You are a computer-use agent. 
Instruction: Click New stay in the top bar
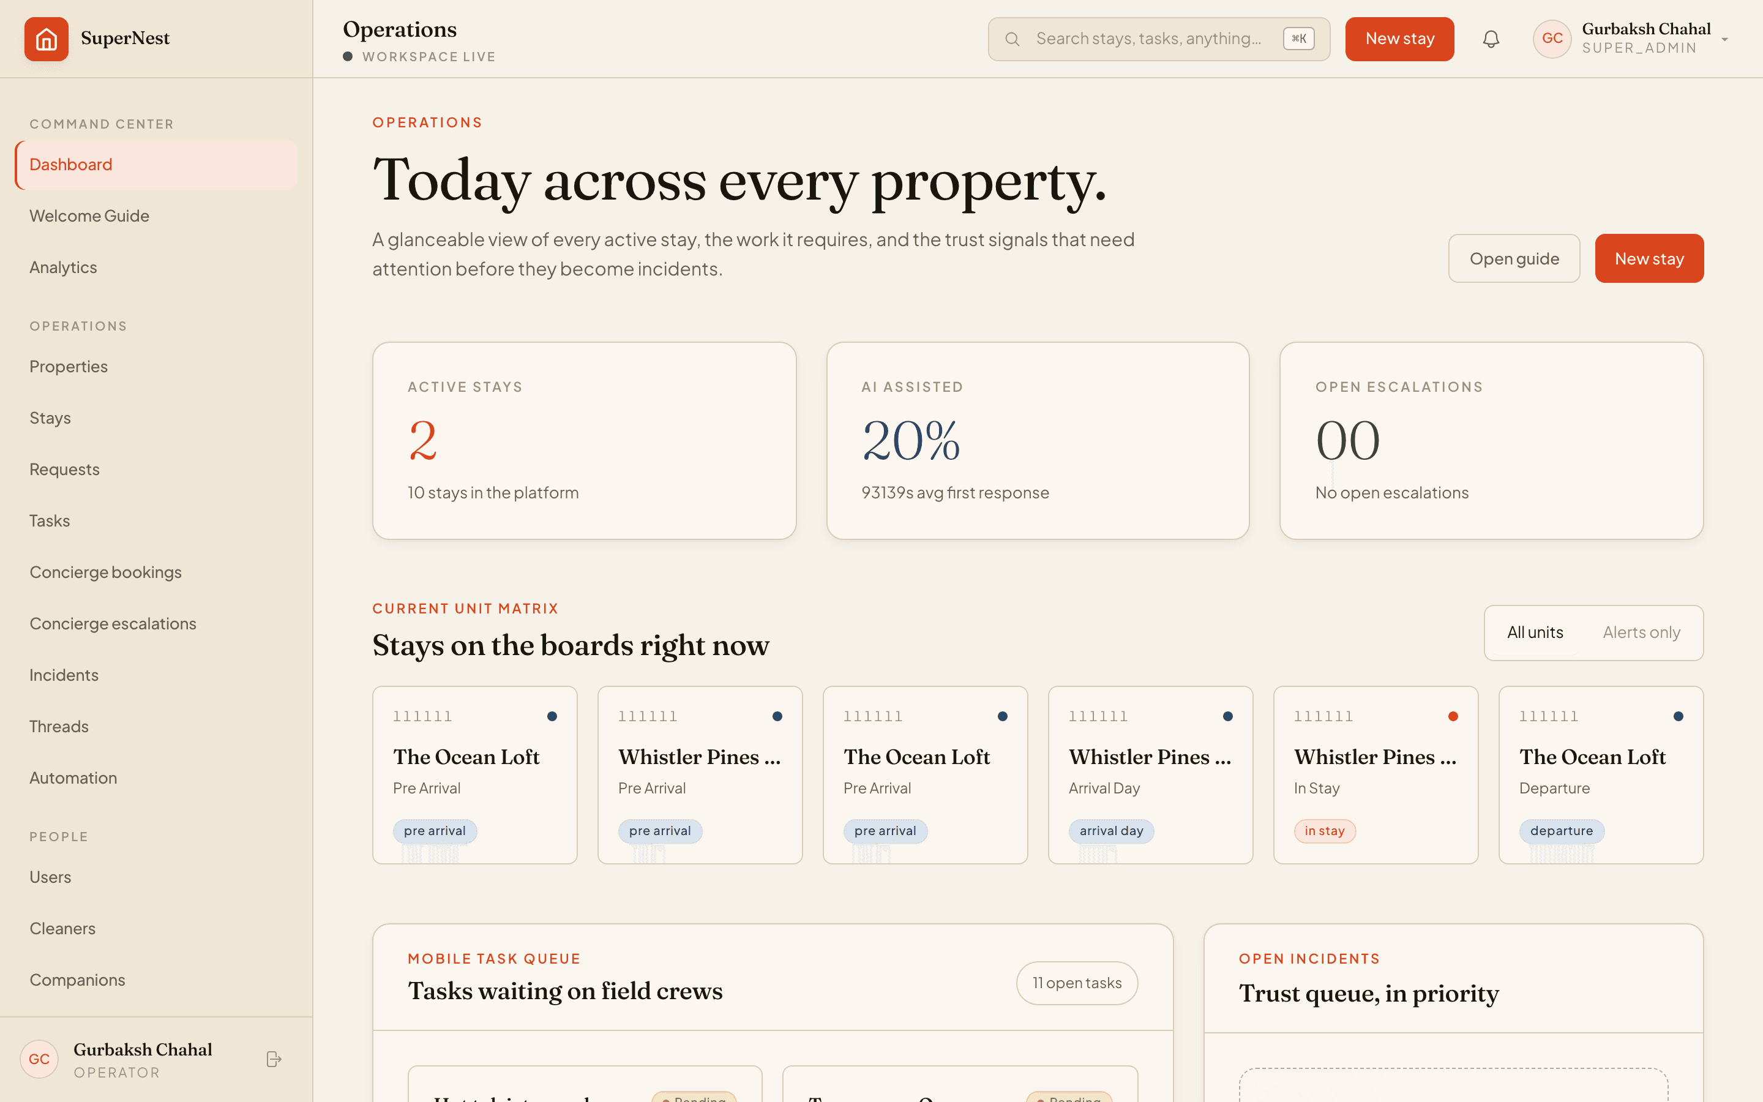tap(1399, 39)
